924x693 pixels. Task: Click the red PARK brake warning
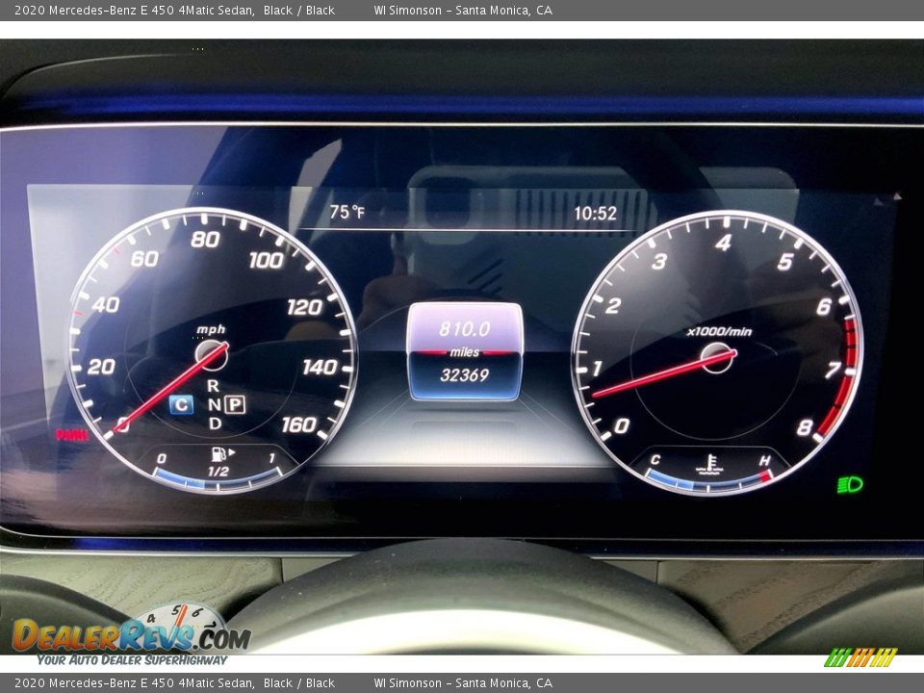72,435
